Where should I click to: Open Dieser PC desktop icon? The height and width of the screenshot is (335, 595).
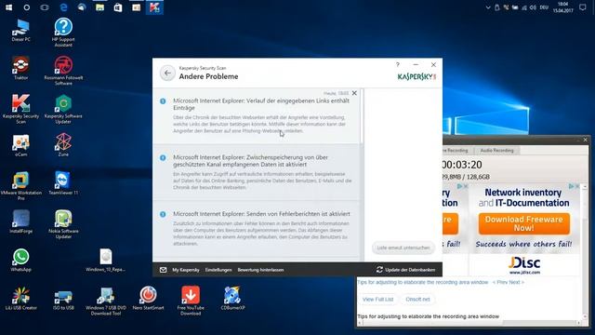(x=20, y=30)
